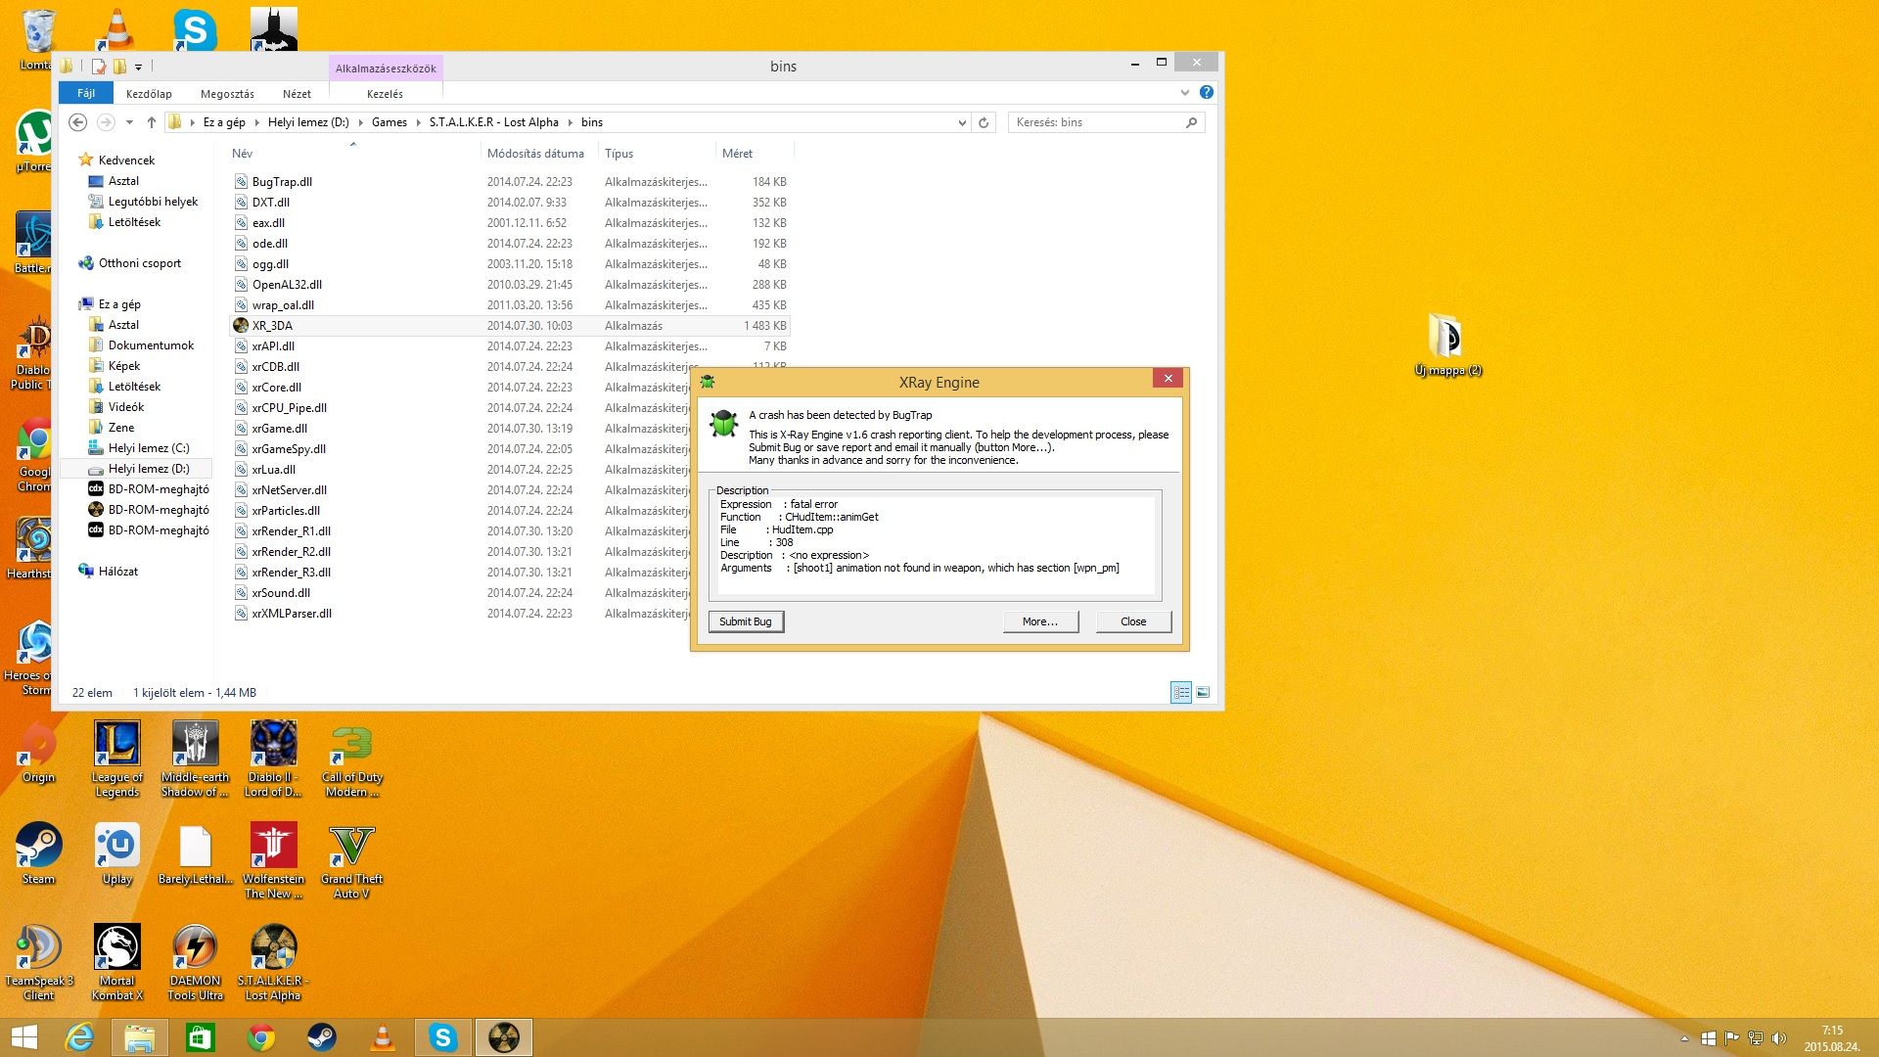Switch to large icons view button
Viewport: 1879px width, 1057px height.
[x=1203, y=693]
